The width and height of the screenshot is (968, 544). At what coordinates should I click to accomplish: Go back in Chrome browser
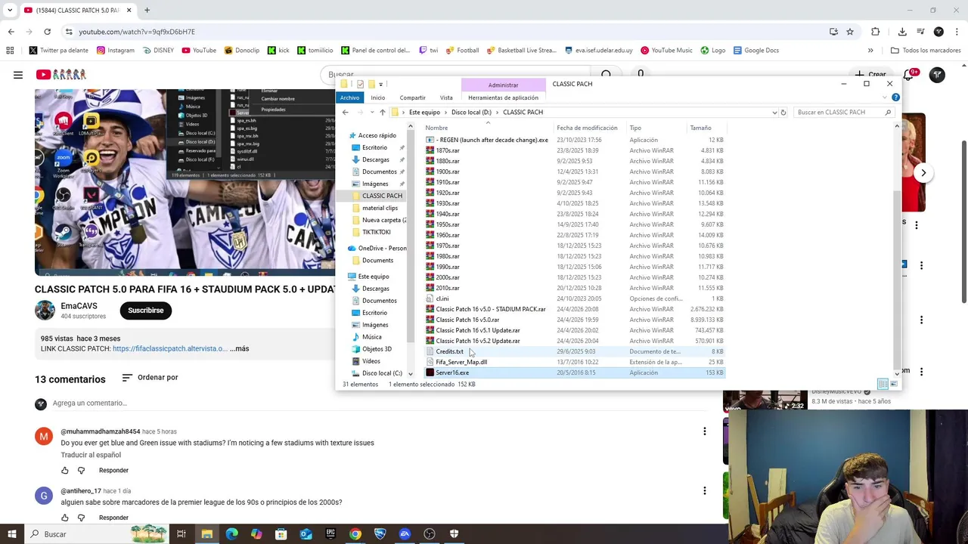point(11,32)
